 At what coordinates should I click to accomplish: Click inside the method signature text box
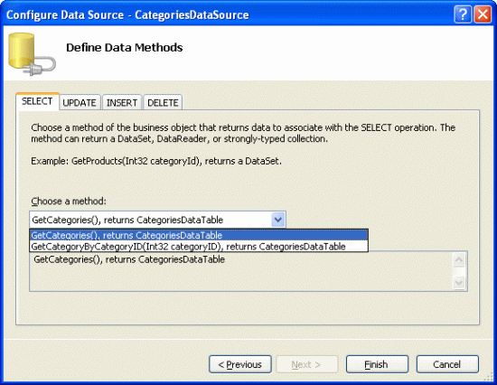tap(241, 271)
